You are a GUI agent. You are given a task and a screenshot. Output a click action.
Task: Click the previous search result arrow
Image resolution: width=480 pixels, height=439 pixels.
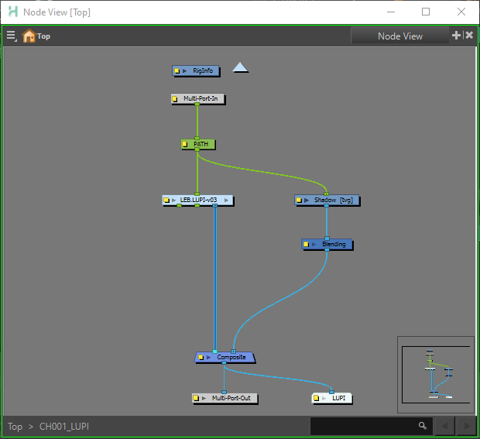(x=444, y=426)
